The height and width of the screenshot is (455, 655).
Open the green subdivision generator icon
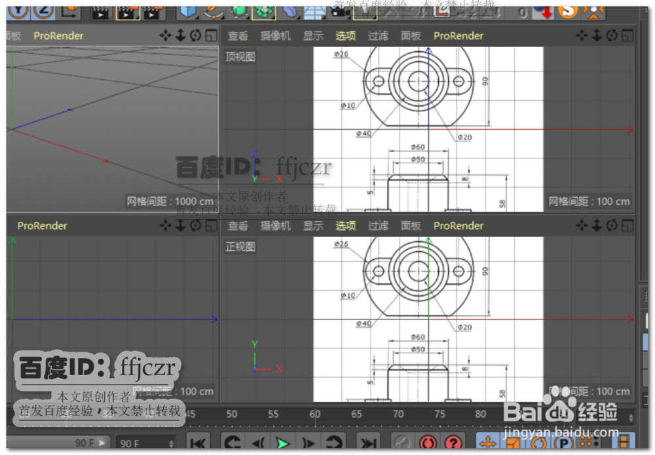[x=238, y=12]
